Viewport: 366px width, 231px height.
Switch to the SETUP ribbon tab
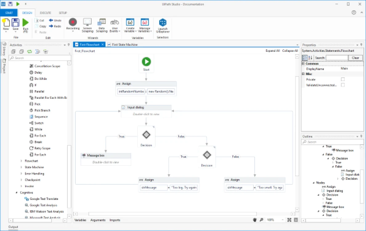[63, 13]
